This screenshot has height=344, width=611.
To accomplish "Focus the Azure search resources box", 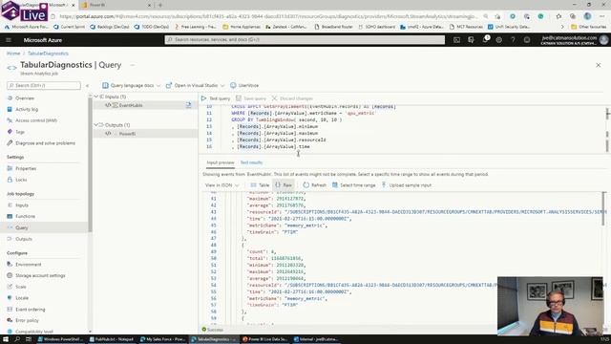I will tap(305, 40).
